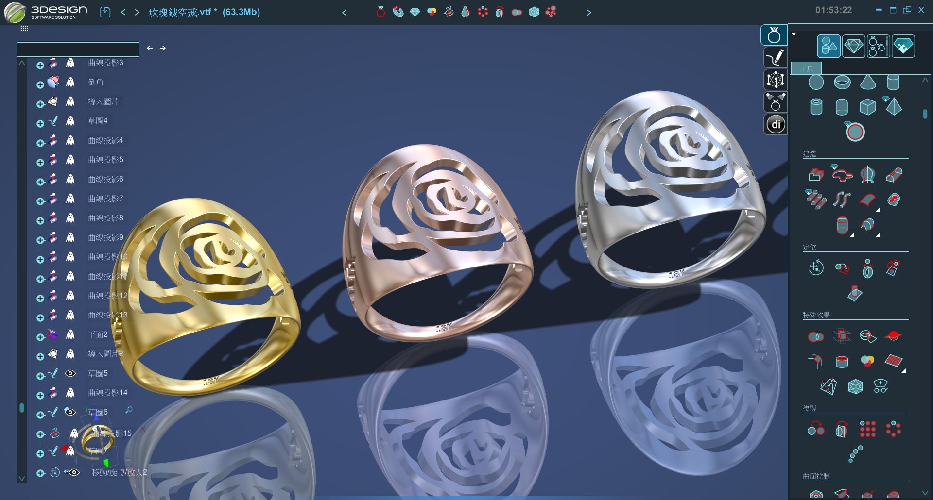Switch to the primitives shapes tab
This screenshot has height=500, width=933.
pyautogui.click(x=829, y=46)
